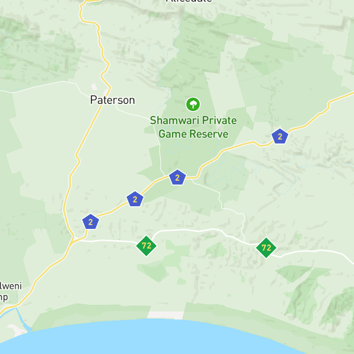This screenshot has width=354, height=354.
Task: Click the green tree park icon above Shamwari
Action: tap(193, 104)
